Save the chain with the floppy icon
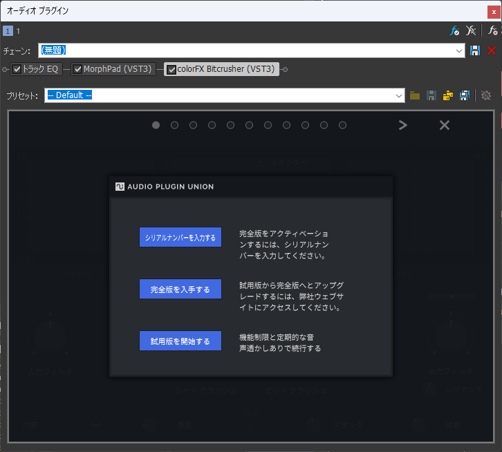 tap(475, 50)
